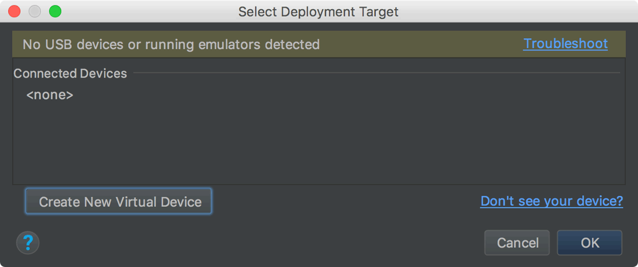Confirm with the OK button
Screen dimensions: 638x267
(x=590, y=243)
